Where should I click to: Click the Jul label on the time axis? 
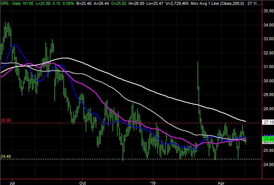13,183
